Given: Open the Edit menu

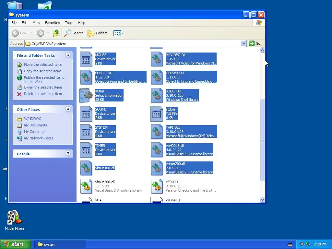Looking at the screenshot, I should pos(25,23).
